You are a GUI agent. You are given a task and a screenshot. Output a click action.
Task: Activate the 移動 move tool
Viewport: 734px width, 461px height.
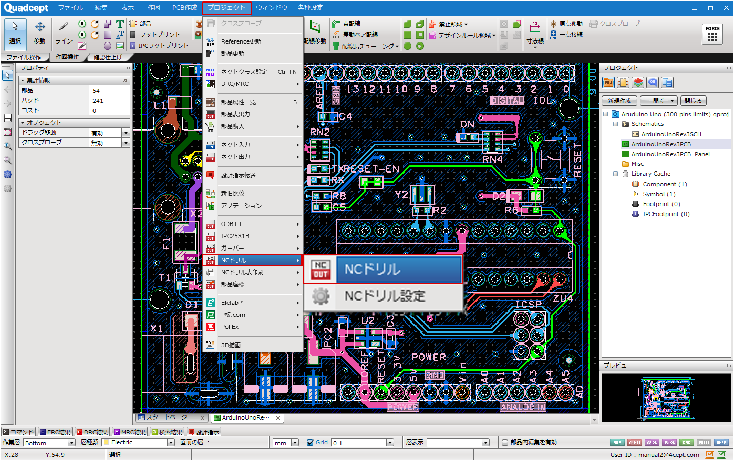[39, 33]
